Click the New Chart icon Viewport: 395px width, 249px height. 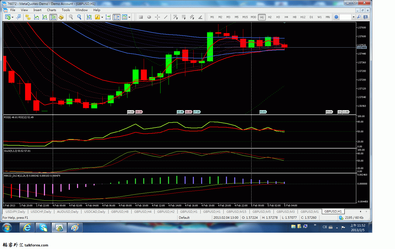7,17
